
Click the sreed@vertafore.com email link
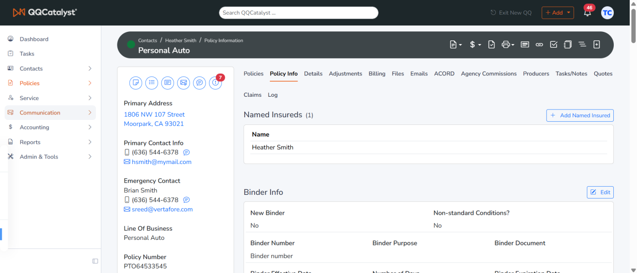[162, 209]
